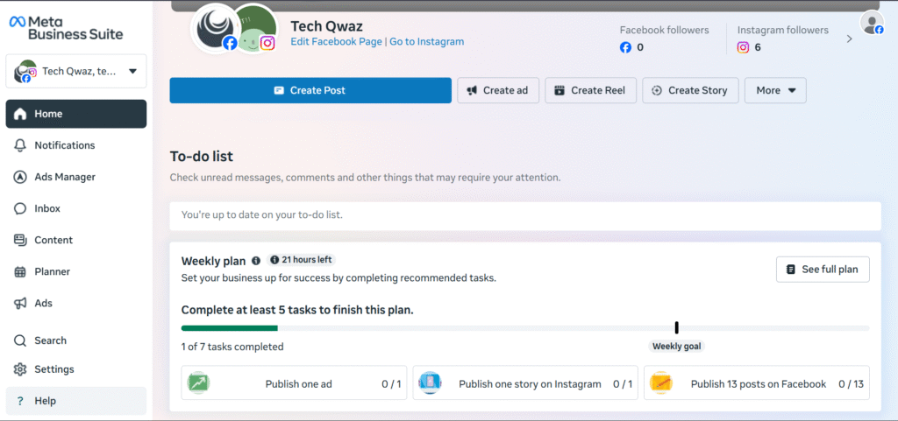Click the Edit Facebook Page link
The height and width of the screenshot is (421, 898).
tap(336, 42)
